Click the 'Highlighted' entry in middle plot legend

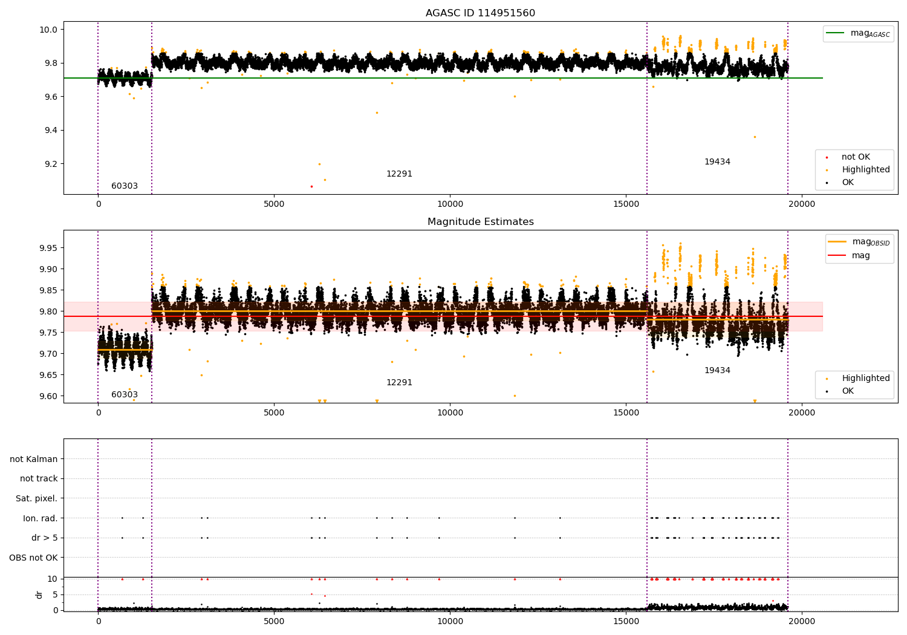point(854,378)
